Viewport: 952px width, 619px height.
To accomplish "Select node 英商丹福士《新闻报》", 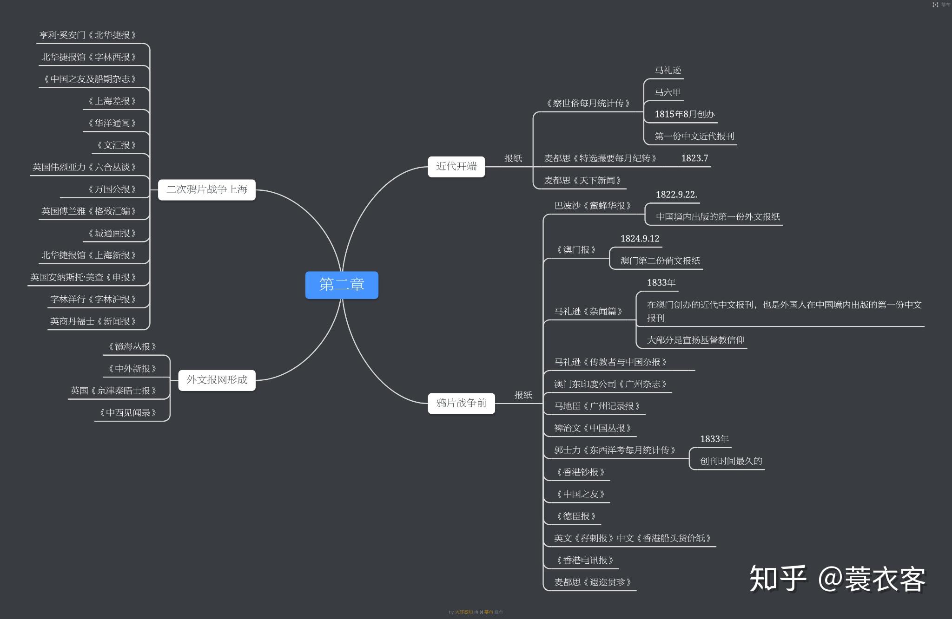I will coord(94,321).
